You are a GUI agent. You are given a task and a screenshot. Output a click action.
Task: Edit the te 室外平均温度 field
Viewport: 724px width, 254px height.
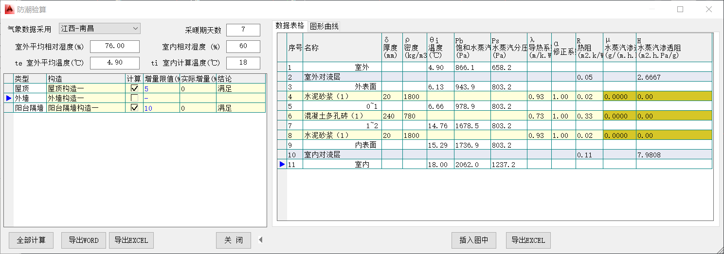pyautogui.click(x=115, y=63)
